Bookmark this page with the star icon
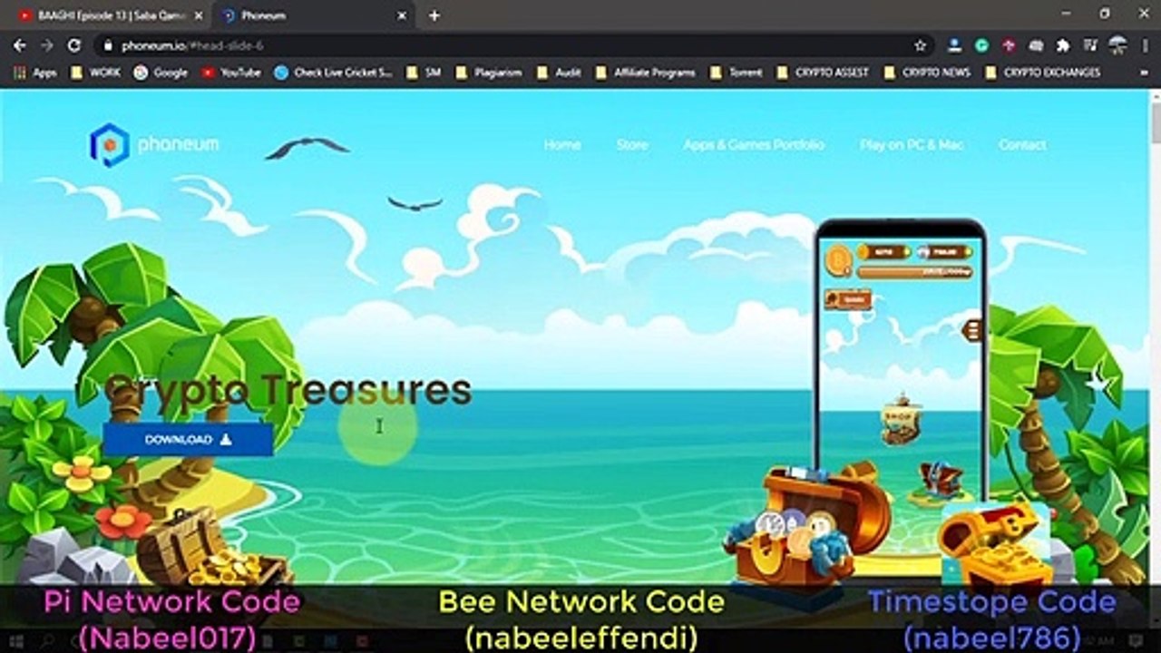Screen dimensions: 1161x653 (921, 45)
